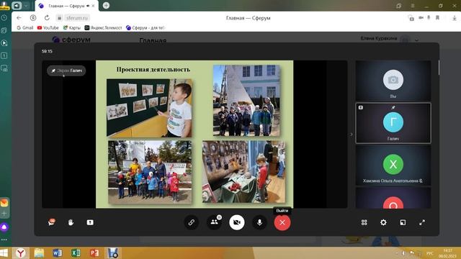Click the sferum.ru address field
461x259 pixels.
pyautogui.click(x=77, y=18)
